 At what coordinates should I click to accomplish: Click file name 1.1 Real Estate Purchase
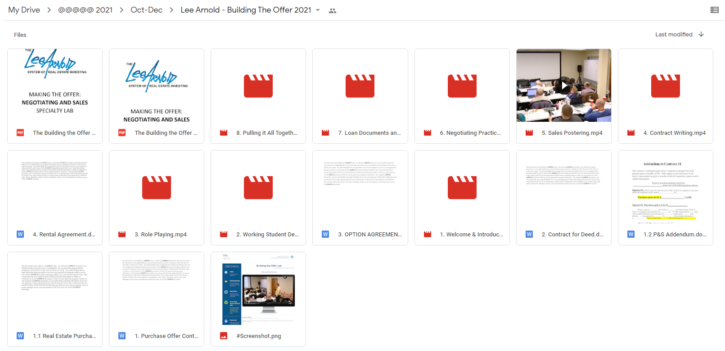[64, 336]
